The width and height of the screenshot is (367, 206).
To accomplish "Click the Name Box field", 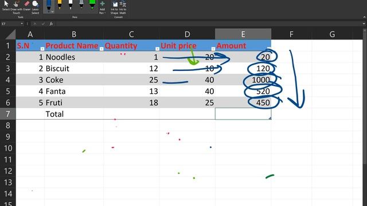I will tap(10, 24).
